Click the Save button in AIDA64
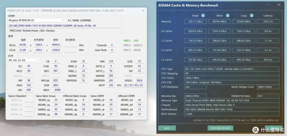The height and width of the screenshot is (136, 287). [167, 128]
